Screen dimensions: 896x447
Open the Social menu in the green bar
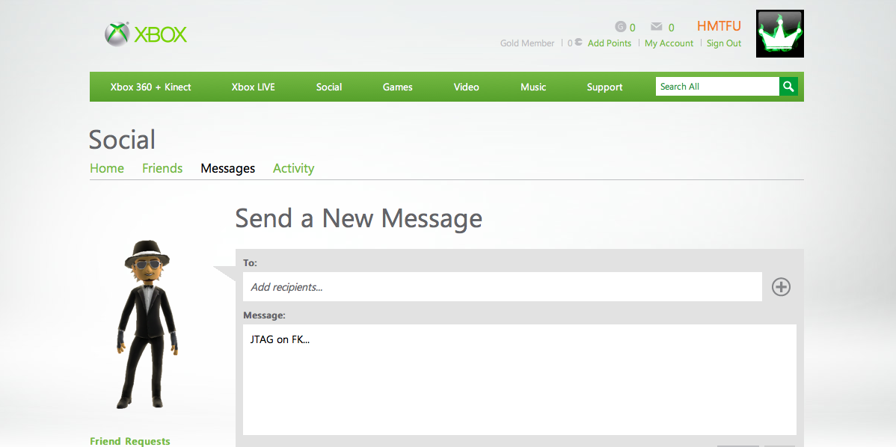click(x=329, y=87)
